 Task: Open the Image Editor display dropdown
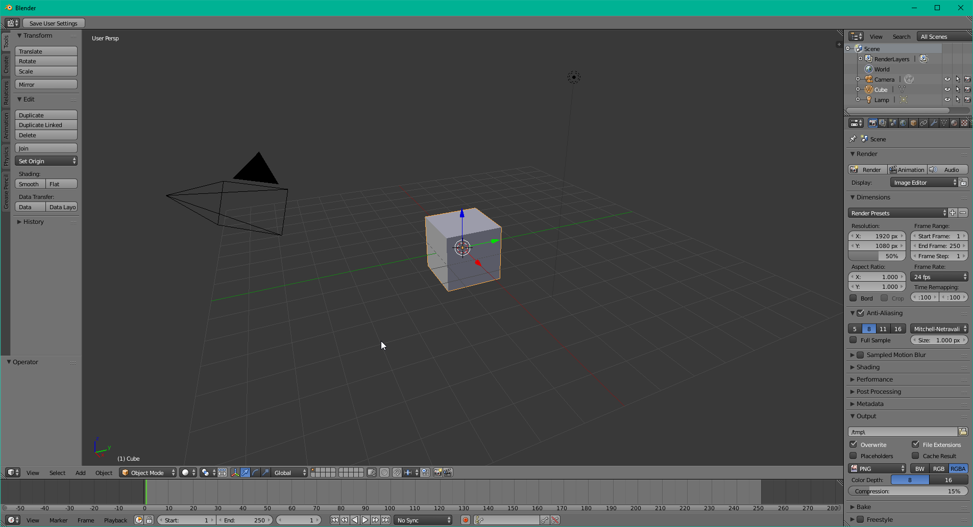tap(924, 182)
